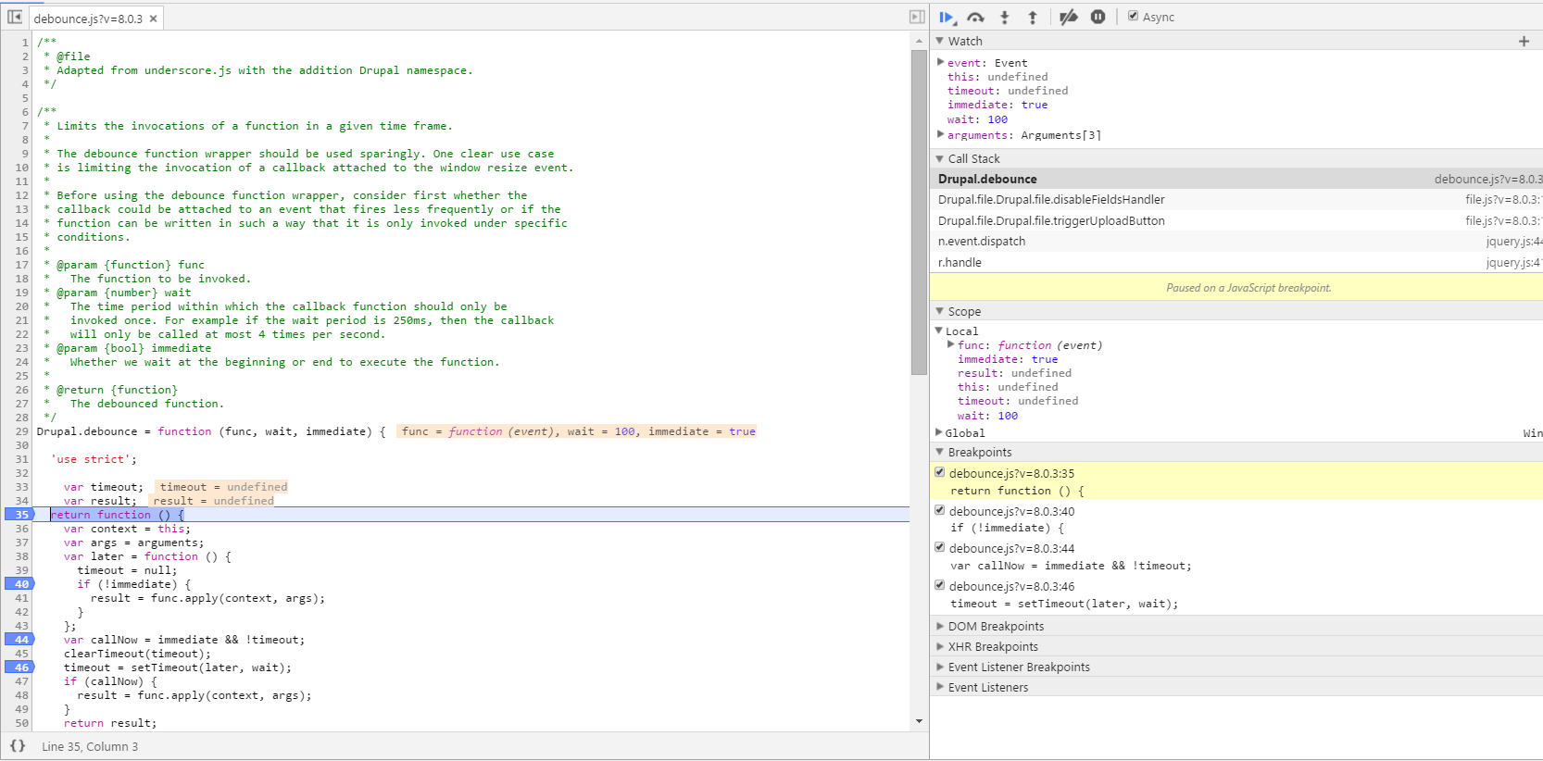
Task: Expand the Event Listener Breakpoints section
Action: (x=1018, y=667)
